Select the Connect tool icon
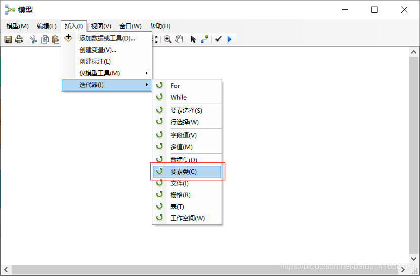 coord(204,39)
